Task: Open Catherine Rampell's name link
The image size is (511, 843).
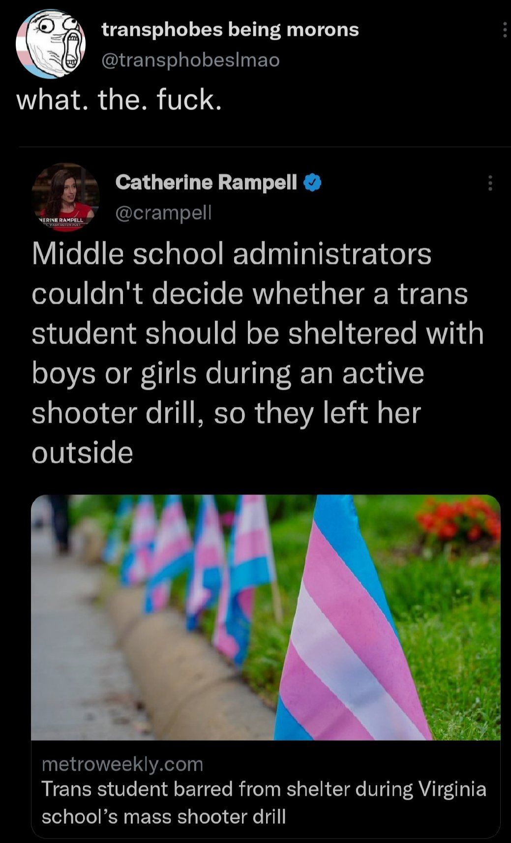Action: [x=206, y=182]
